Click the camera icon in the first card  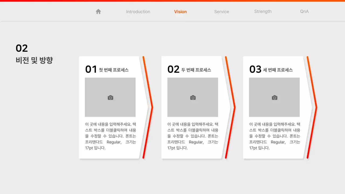(110, 97)
